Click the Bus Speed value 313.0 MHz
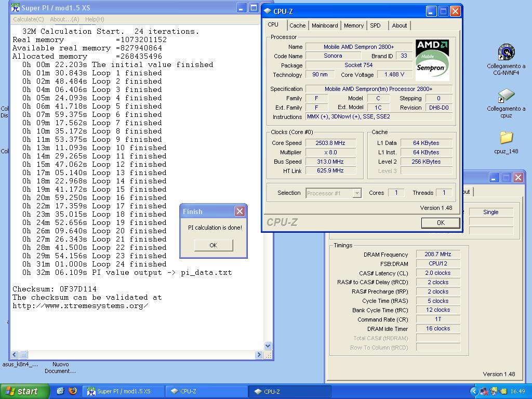The width and height of the screenshot is (532, 399). click(330, 162)
